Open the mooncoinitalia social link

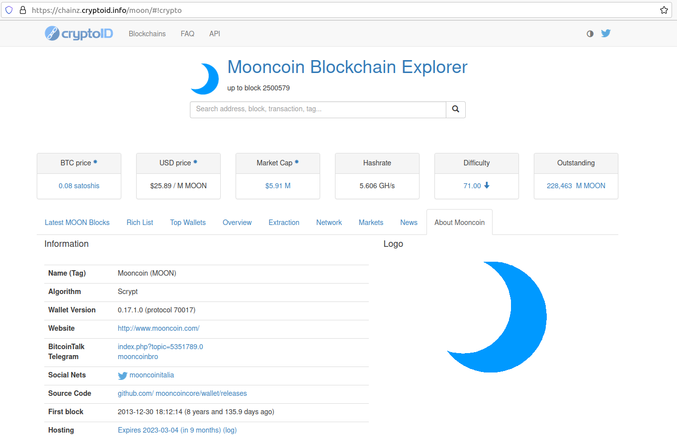coord(152,375)
